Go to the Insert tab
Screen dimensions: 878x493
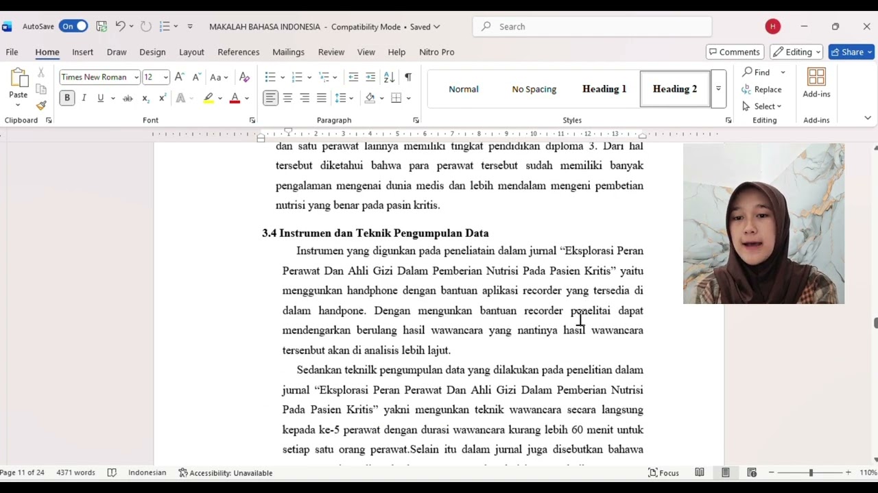[82, 52]
